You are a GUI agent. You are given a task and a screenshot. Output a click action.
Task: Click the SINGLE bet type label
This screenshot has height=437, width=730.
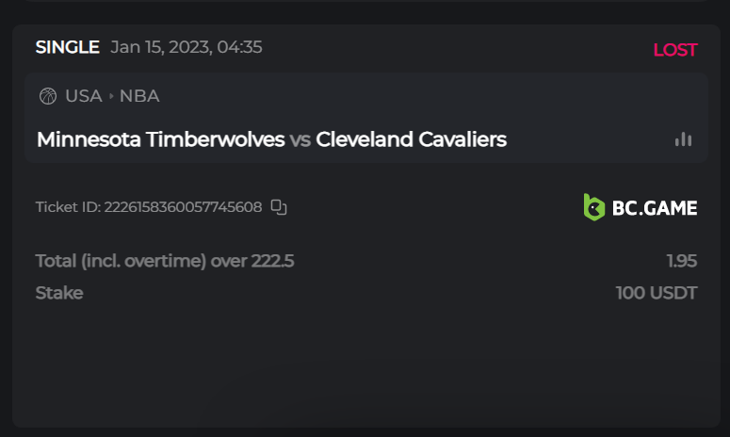pyautogui.click(x=67, y=47)
